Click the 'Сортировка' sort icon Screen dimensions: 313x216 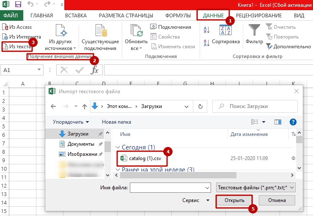[x=225, y=30]
